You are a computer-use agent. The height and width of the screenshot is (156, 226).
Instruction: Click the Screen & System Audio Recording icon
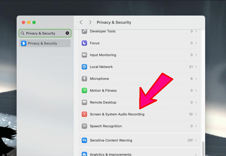click(84, 114)
